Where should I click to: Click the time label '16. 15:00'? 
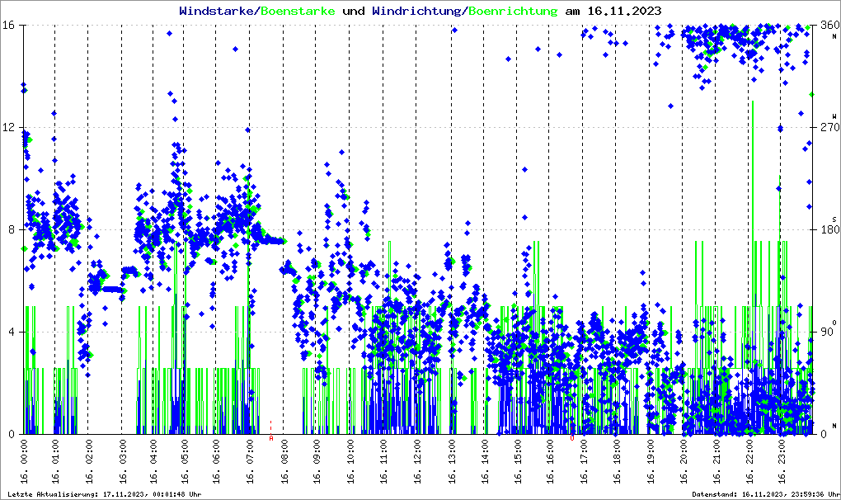517,461
